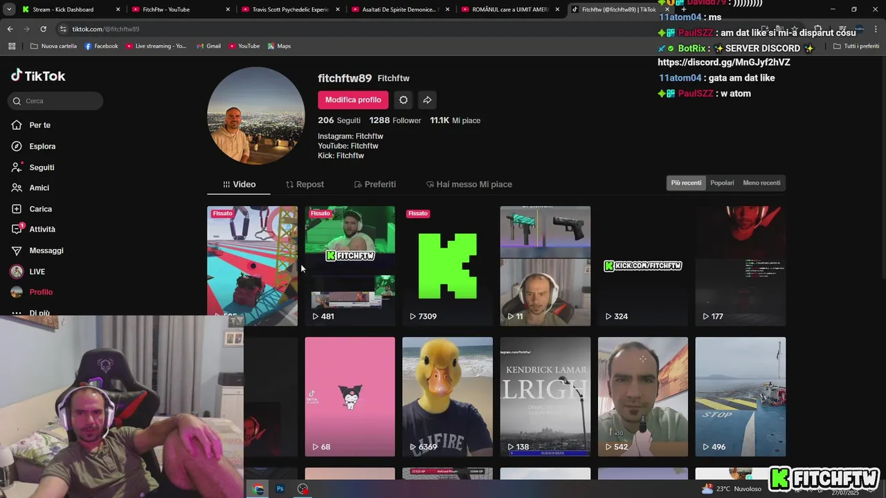Open the pink Kuromi video with 68 views

pyautogui.click(x=350, y=397)
